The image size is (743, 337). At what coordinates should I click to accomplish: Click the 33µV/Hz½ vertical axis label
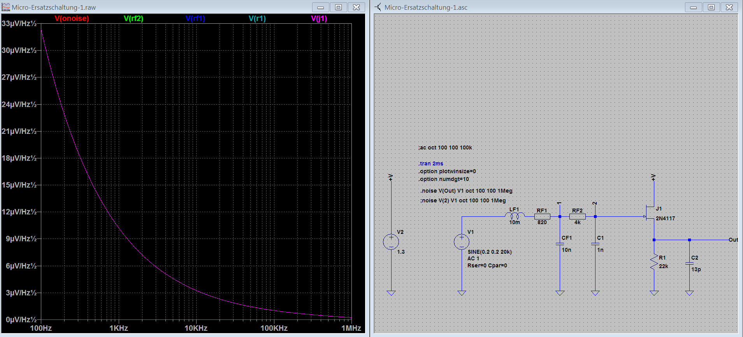click(x=19, y=23)
